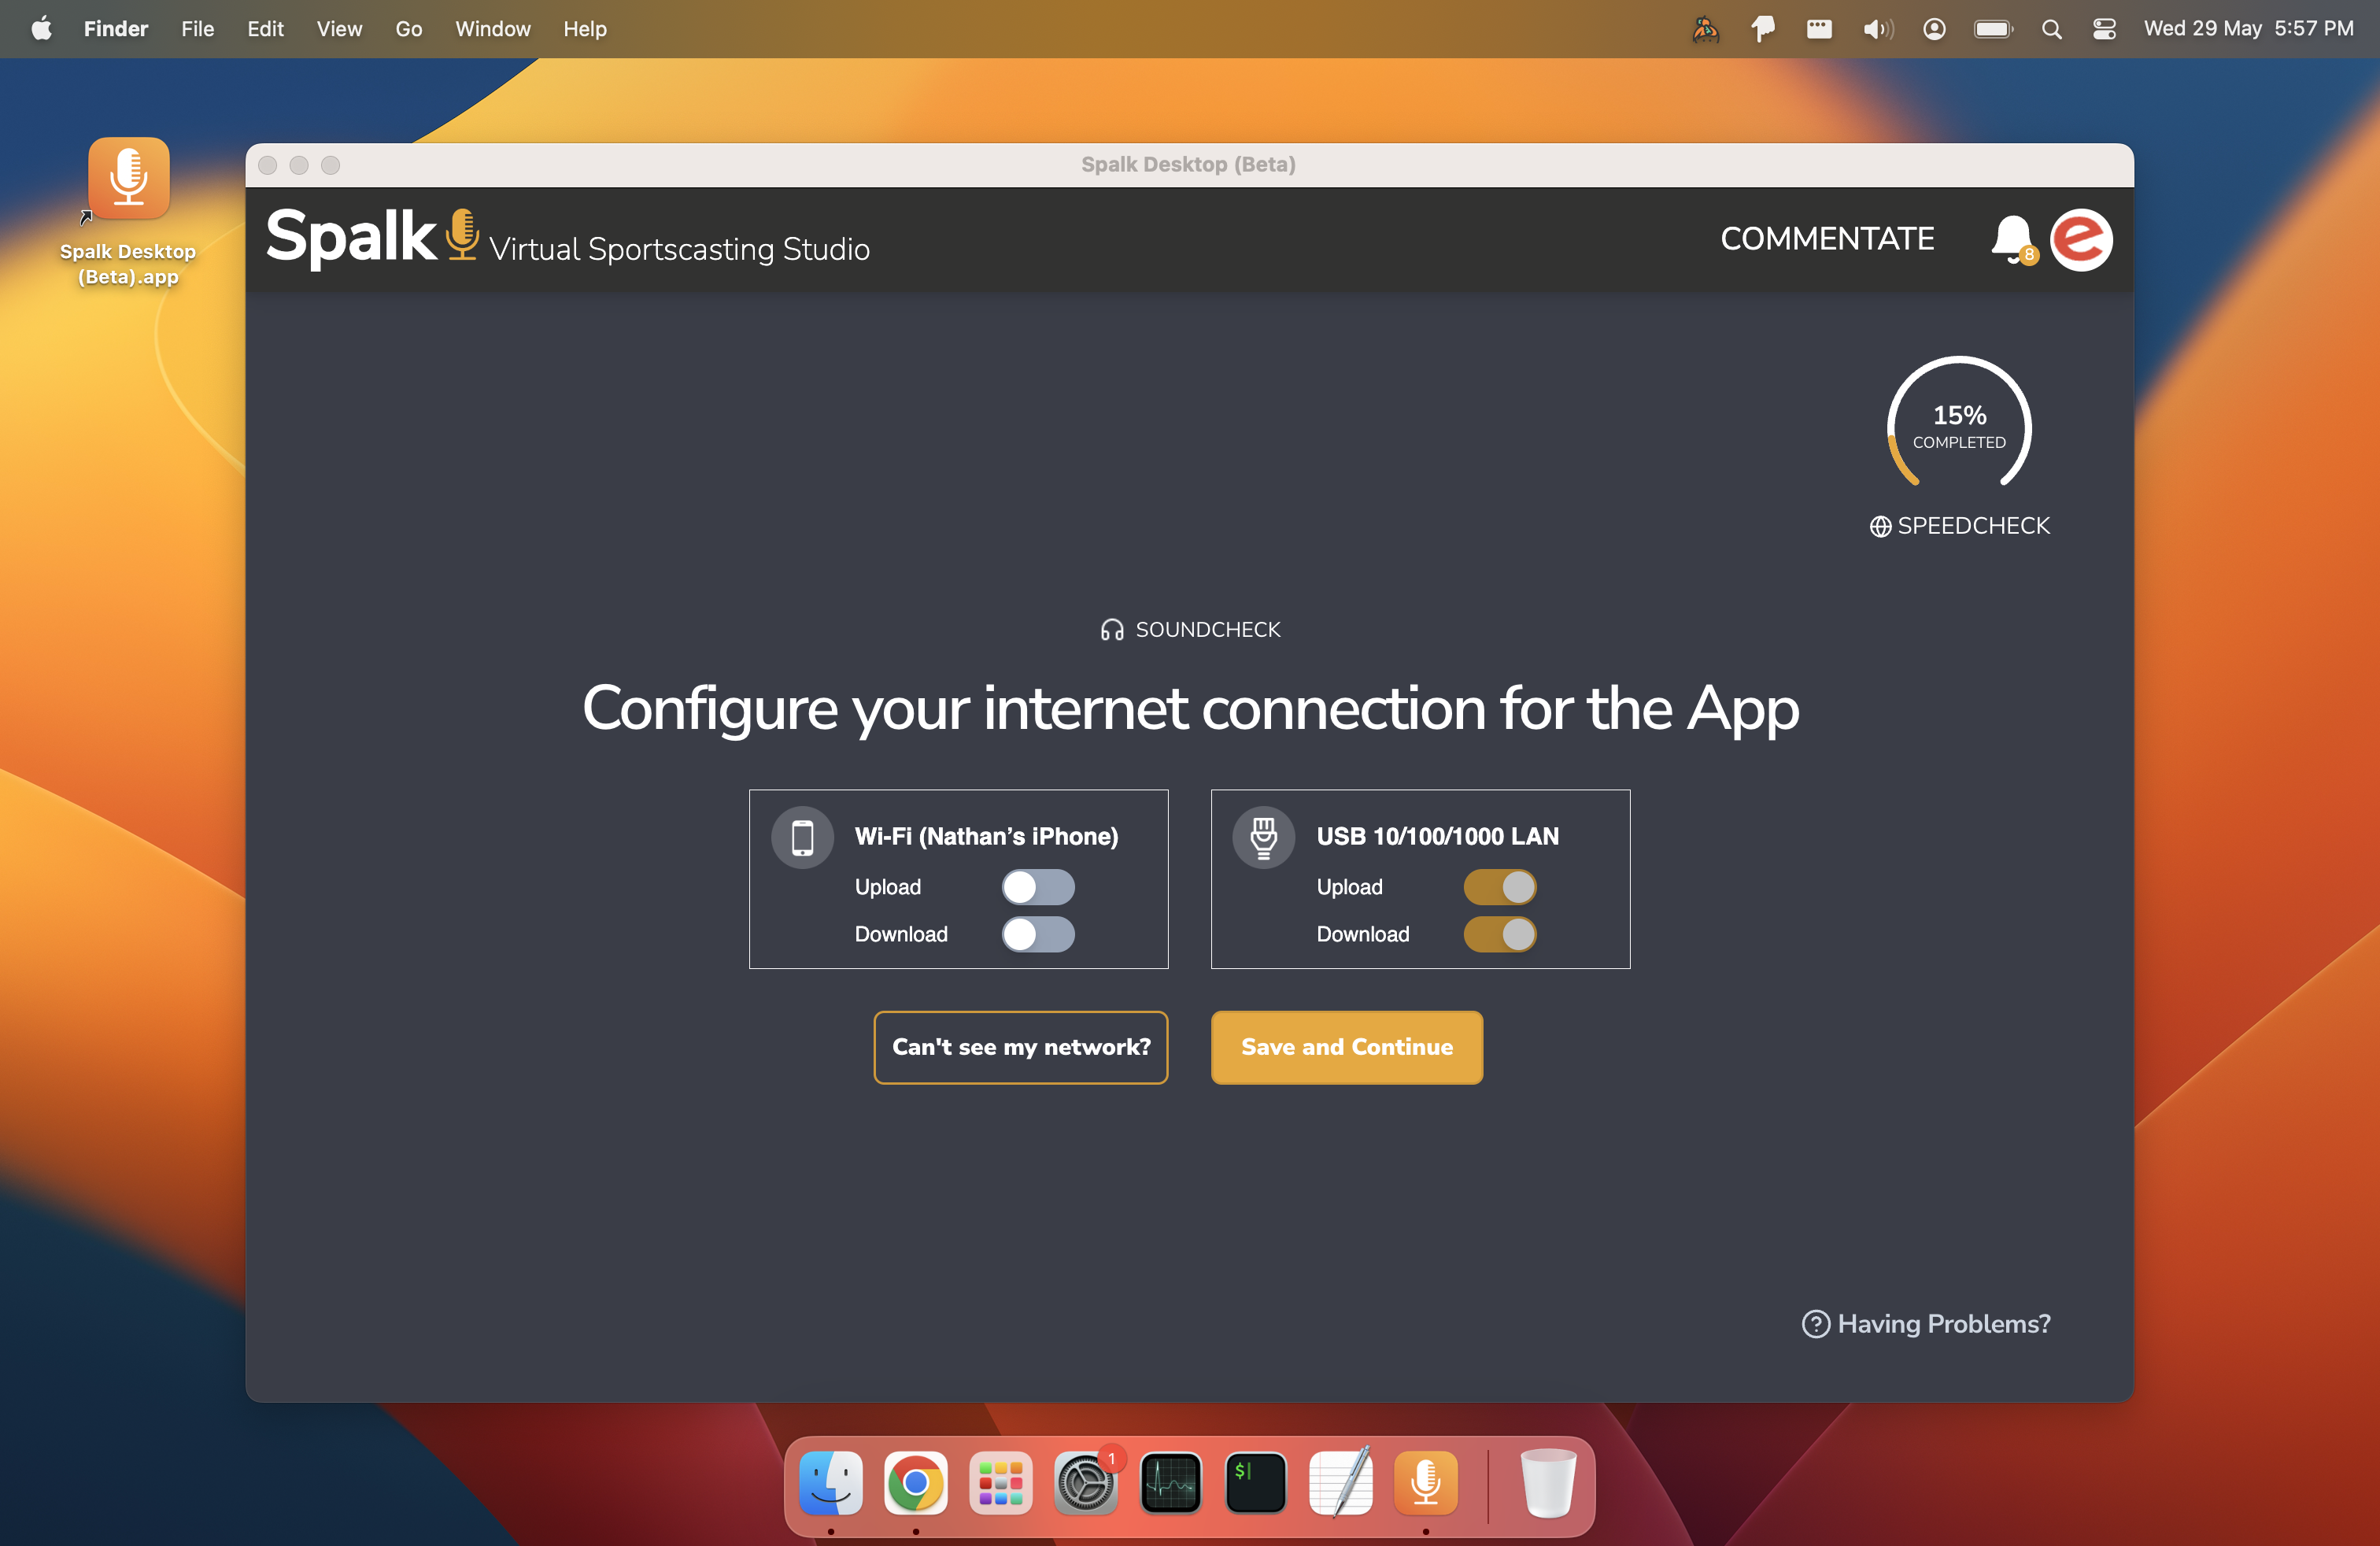Open Terminal from the Dock

click(1255, 1483)
